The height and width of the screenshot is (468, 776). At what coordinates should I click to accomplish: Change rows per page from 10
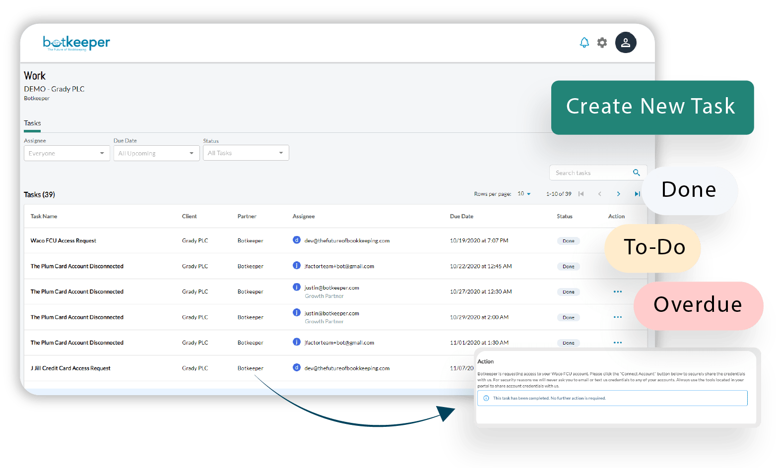coord(524,194)
